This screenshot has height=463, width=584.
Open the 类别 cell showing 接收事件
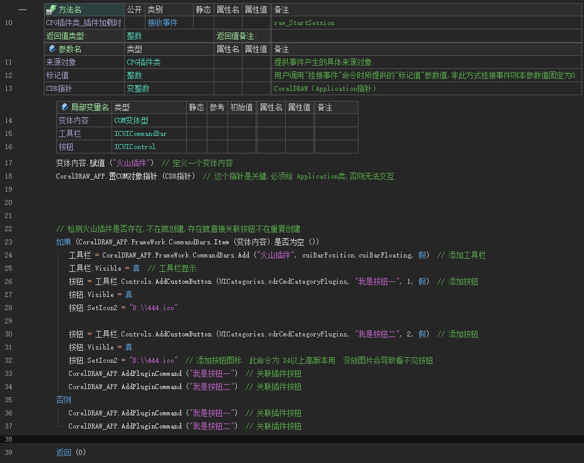[x=169, y=23]
